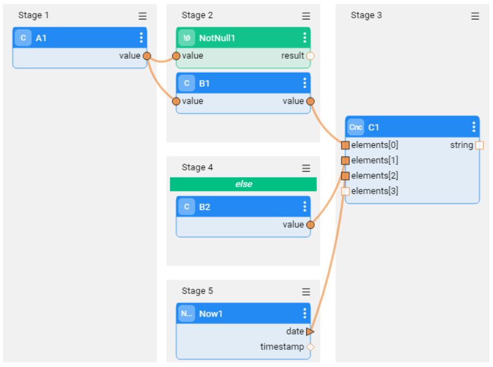
Task: Open the Stage 4 hamburger menu
Action: [x=306, y=168]
